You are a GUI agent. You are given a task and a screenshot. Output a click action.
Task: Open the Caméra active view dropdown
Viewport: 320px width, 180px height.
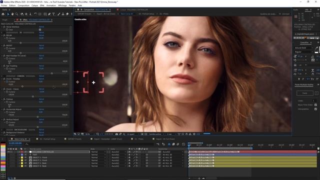(x=156, y=134)
